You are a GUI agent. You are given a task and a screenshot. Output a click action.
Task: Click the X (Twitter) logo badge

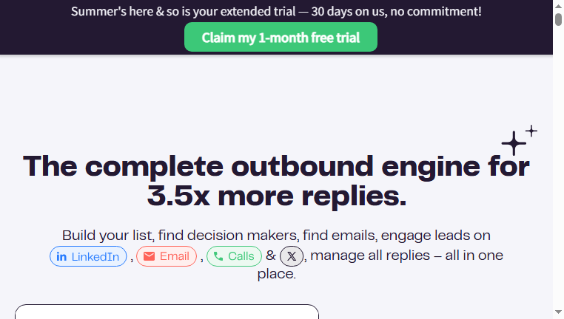point(292,256)
